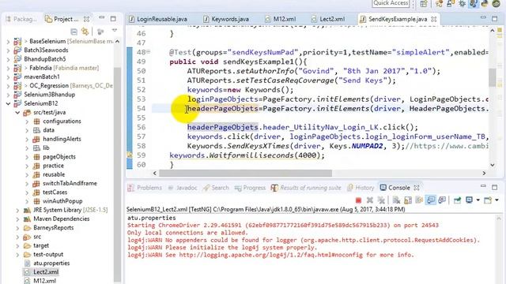Select the Lect2.xml file in tree
This screenshot has width=506, height=284.
click(x=46, y=272)
